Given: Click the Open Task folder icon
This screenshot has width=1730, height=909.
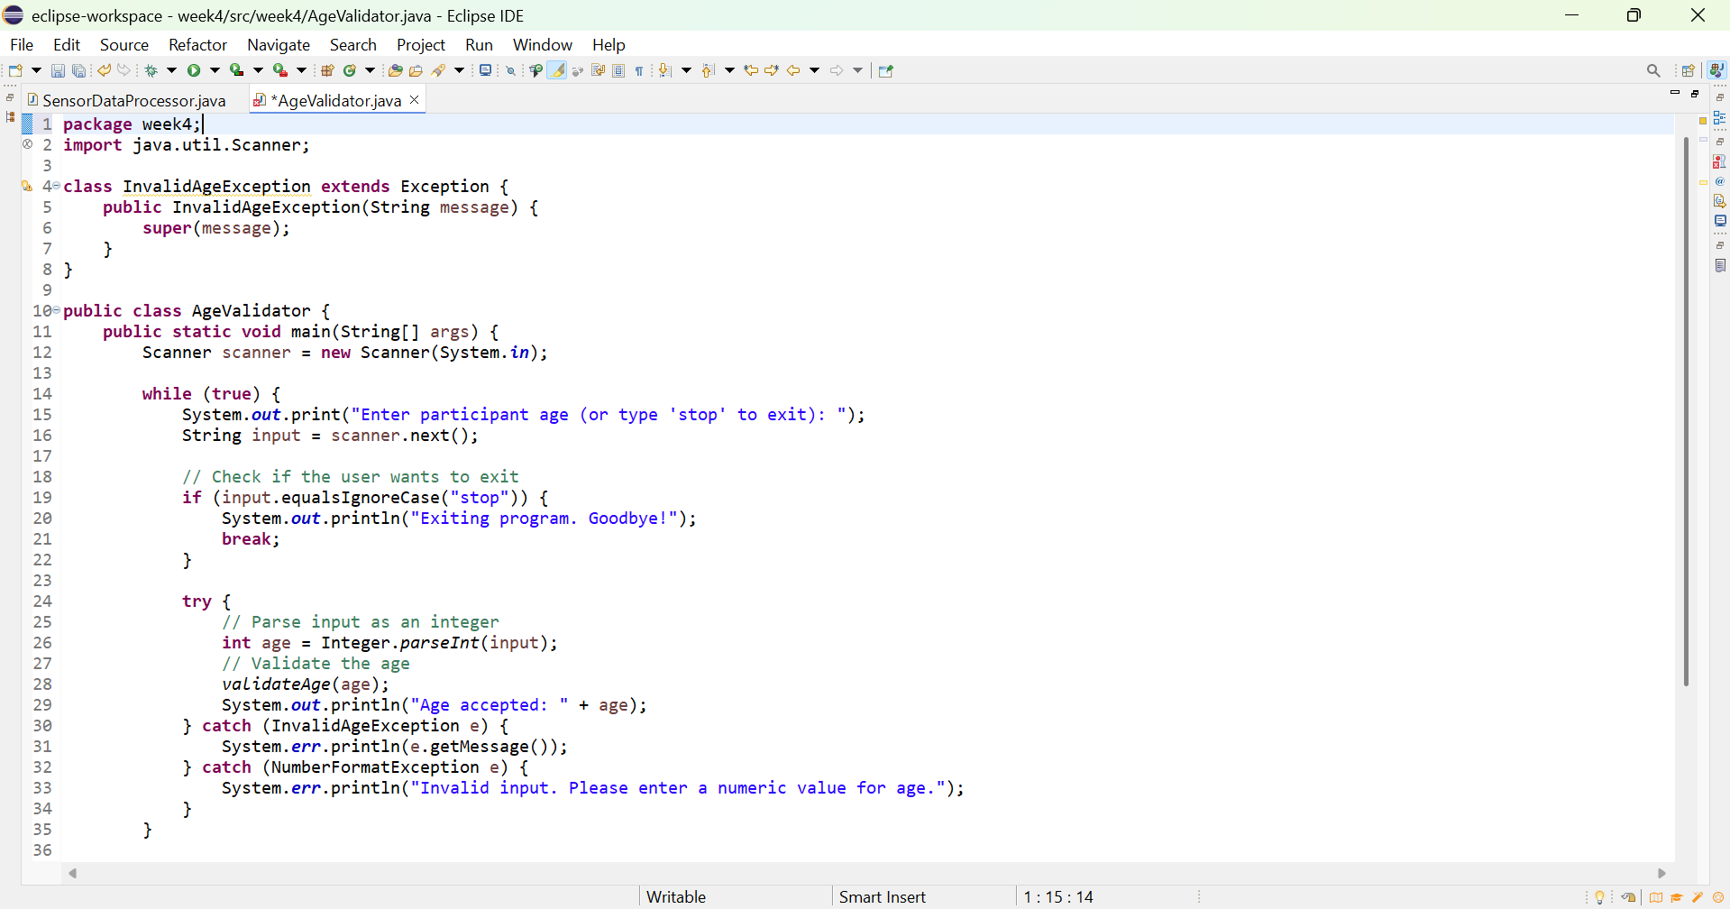Looking at the screenshot, I should click(416, 70).
